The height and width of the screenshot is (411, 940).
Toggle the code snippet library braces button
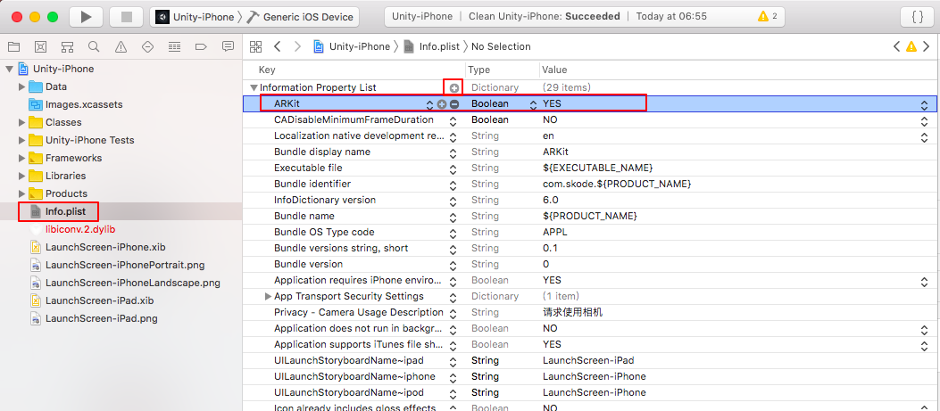point(917,17)
